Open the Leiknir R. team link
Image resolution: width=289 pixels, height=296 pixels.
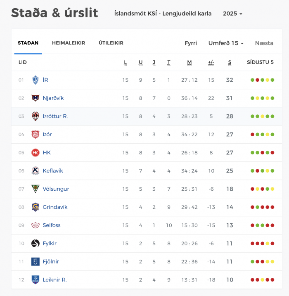55,279
